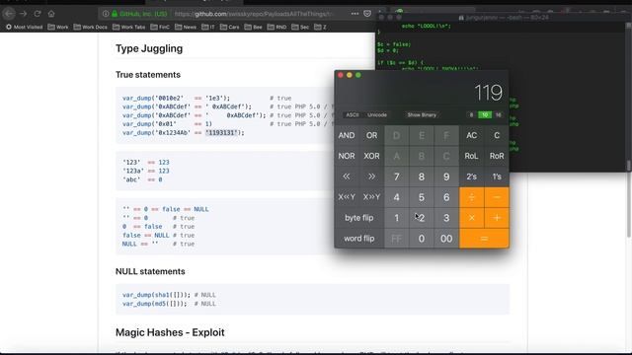Click the AC all clear key
The width and height of the screenshot is (632, 355).
click(472, 136)
